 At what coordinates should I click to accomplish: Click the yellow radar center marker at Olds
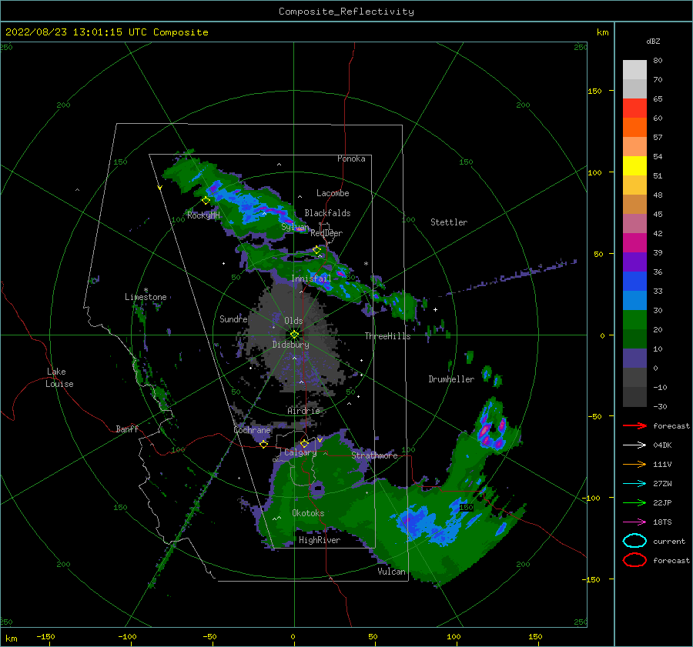click(294, 335)
